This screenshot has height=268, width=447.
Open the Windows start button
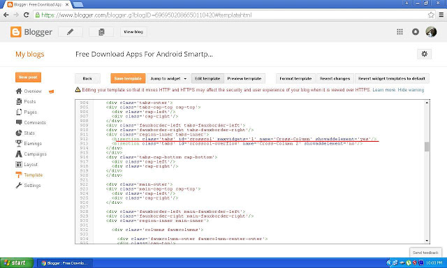tap(17, 262)
